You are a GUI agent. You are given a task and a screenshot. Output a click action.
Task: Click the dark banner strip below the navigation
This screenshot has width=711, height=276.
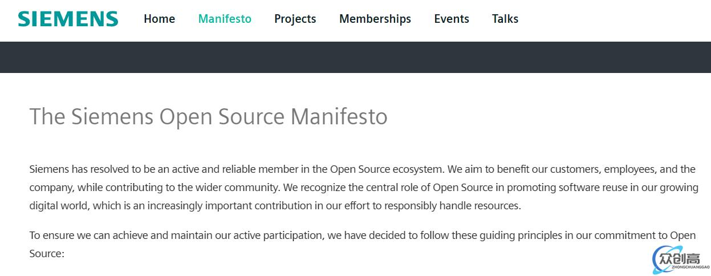click(355, 57)
